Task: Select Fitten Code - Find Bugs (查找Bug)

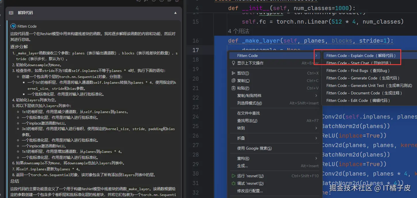Action: point(370,71)
